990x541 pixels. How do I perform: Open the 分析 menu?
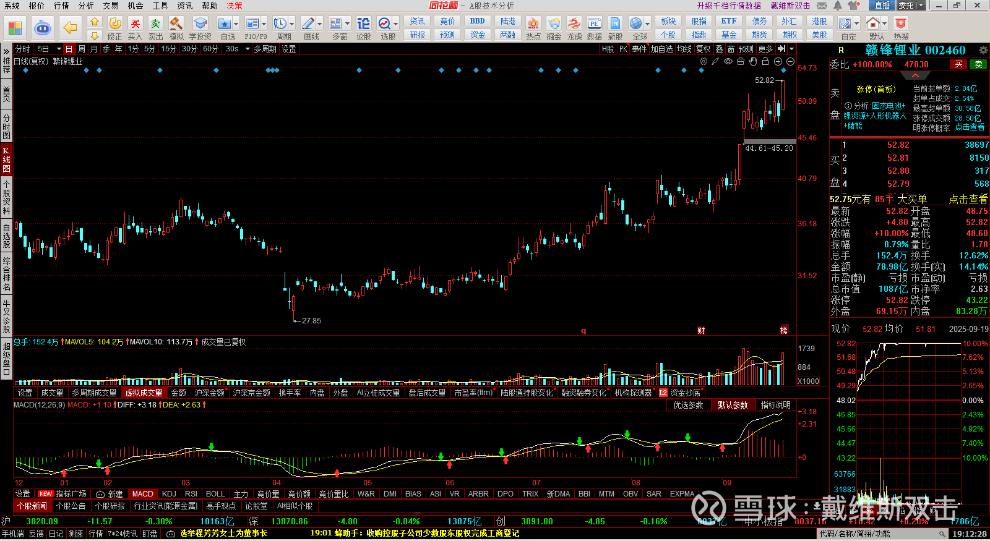[86, 6]
